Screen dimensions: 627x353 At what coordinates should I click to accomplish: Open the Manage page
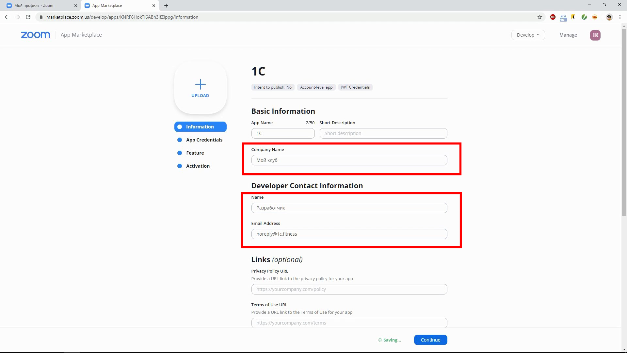coord(568,35)
